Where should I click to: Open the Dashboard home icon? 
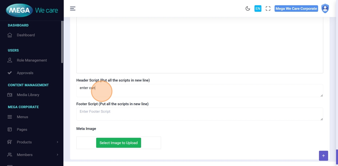10,35
